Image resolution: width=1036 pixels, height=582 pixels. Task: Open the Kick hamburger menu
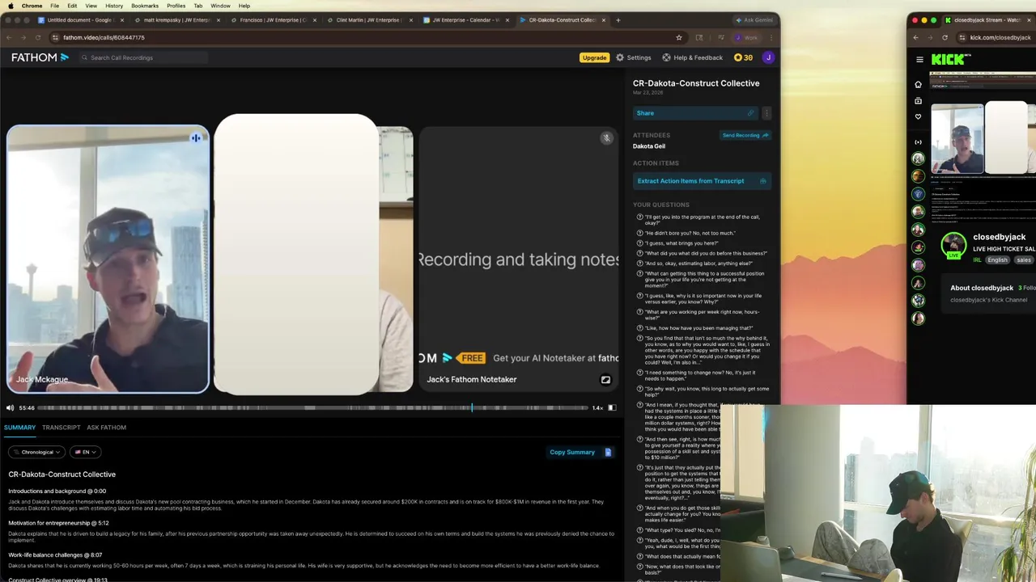point(919,59)
